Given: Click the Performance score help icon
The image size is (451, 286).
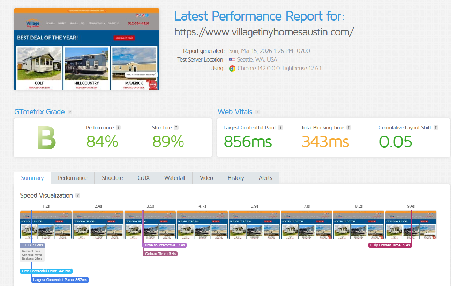Looking at the screenshot, I should (118, 128).
